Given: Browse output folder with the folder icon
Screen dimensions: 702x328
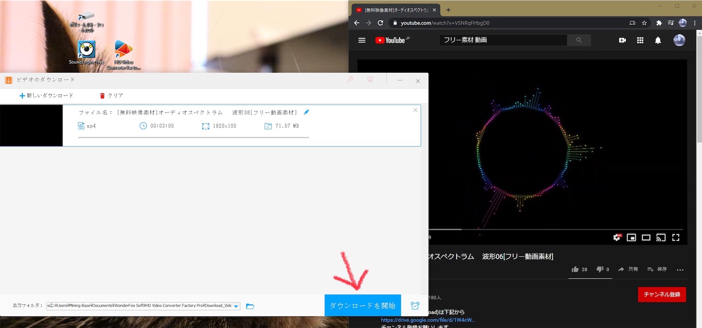Looking at the screenshot, I should [x=250, y=306].
